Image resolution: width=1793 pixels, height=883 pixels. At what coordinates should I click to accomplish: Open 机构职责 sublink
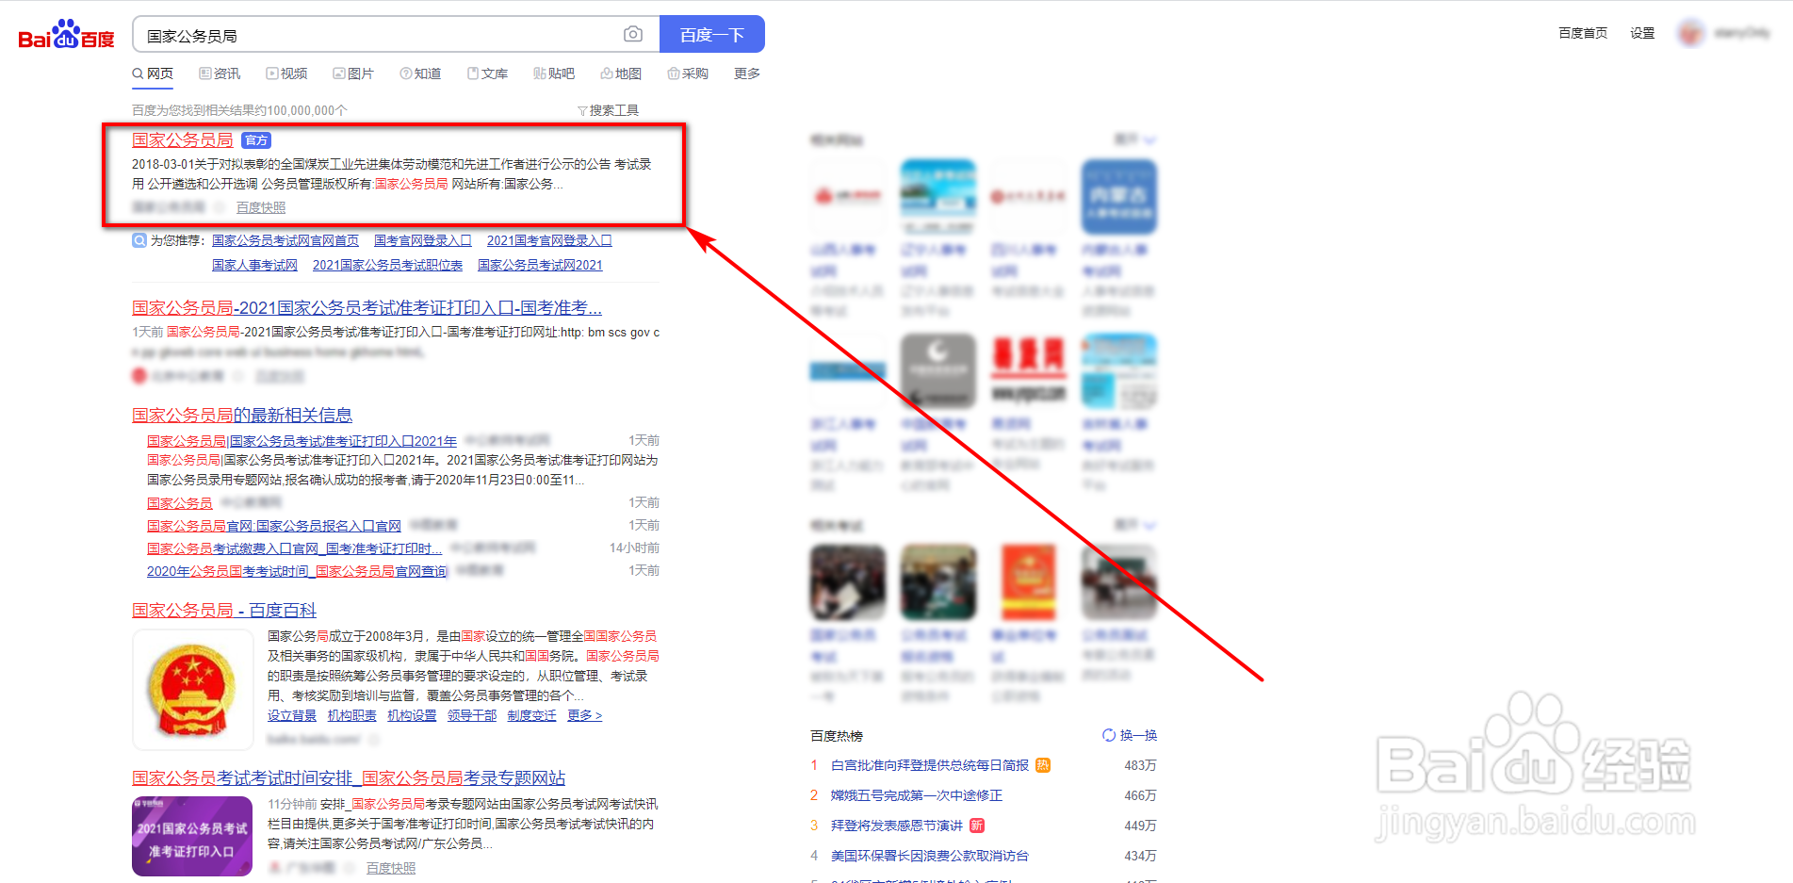[x=351, y=716]
